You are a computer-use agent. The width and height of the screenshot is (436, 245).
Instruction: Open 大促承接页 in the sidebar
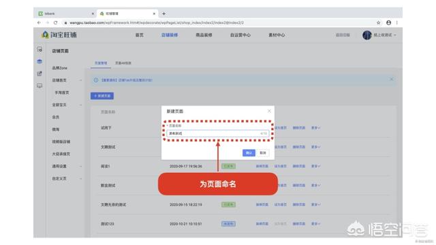tap(61, 154)
